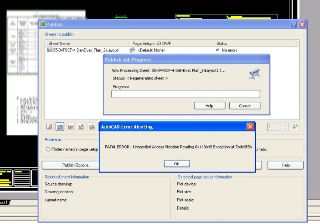This screenshot has height=224, width=320.
Task: Click the No errors status text
Action: (x=229, y=50)
